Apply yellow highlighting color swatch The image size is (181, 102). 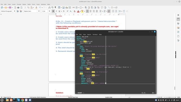[82, 11]
